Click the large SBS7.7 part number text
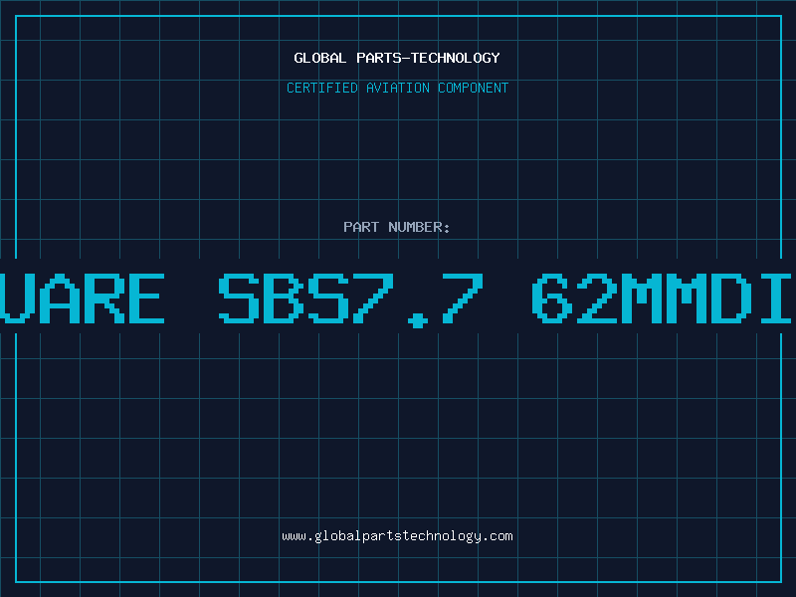796x597 pixels. (x=351, y=299)
